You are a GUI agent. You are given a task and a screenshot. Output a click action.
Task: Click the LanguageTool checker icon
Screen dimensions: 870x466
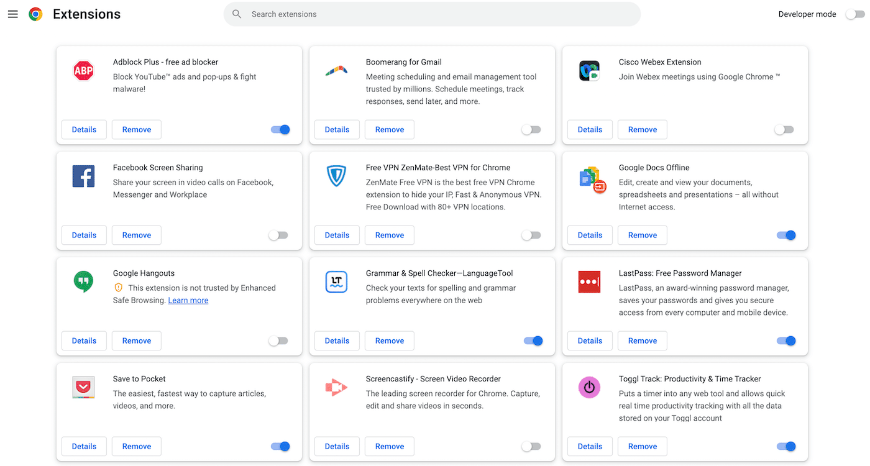(336, 281)
